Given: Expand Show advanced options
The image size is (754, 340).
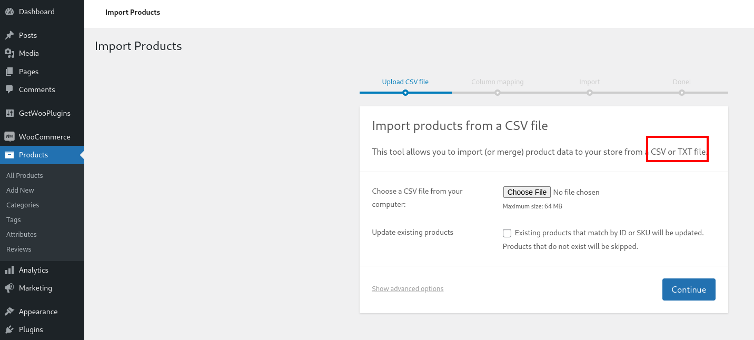Looking at the screenshot, I should click(x=408, y=288).
